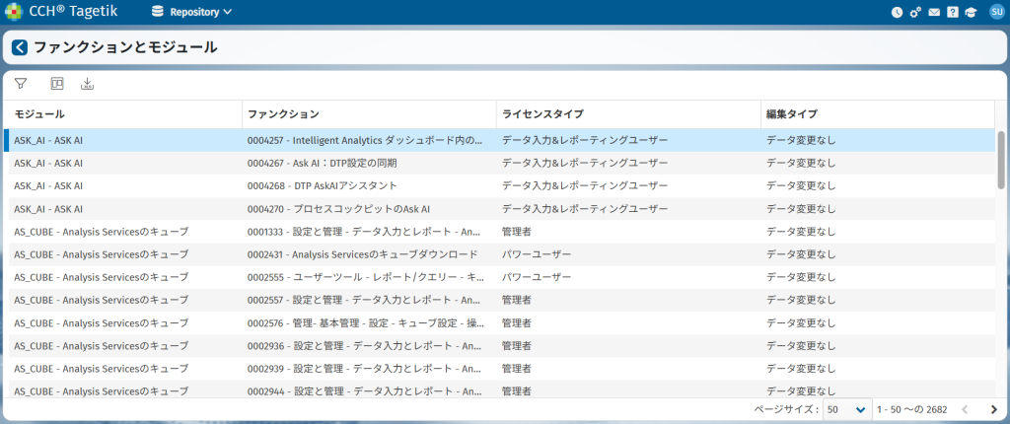
Task: Click the 編集タイプ column header
Action: point(792,114)
